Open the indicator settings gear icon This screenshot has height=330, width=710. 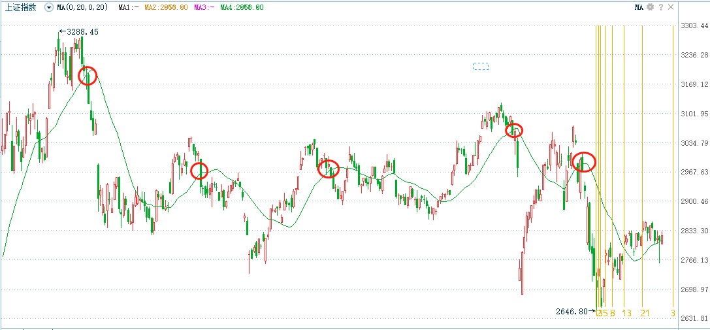click(x=650, y=7)
